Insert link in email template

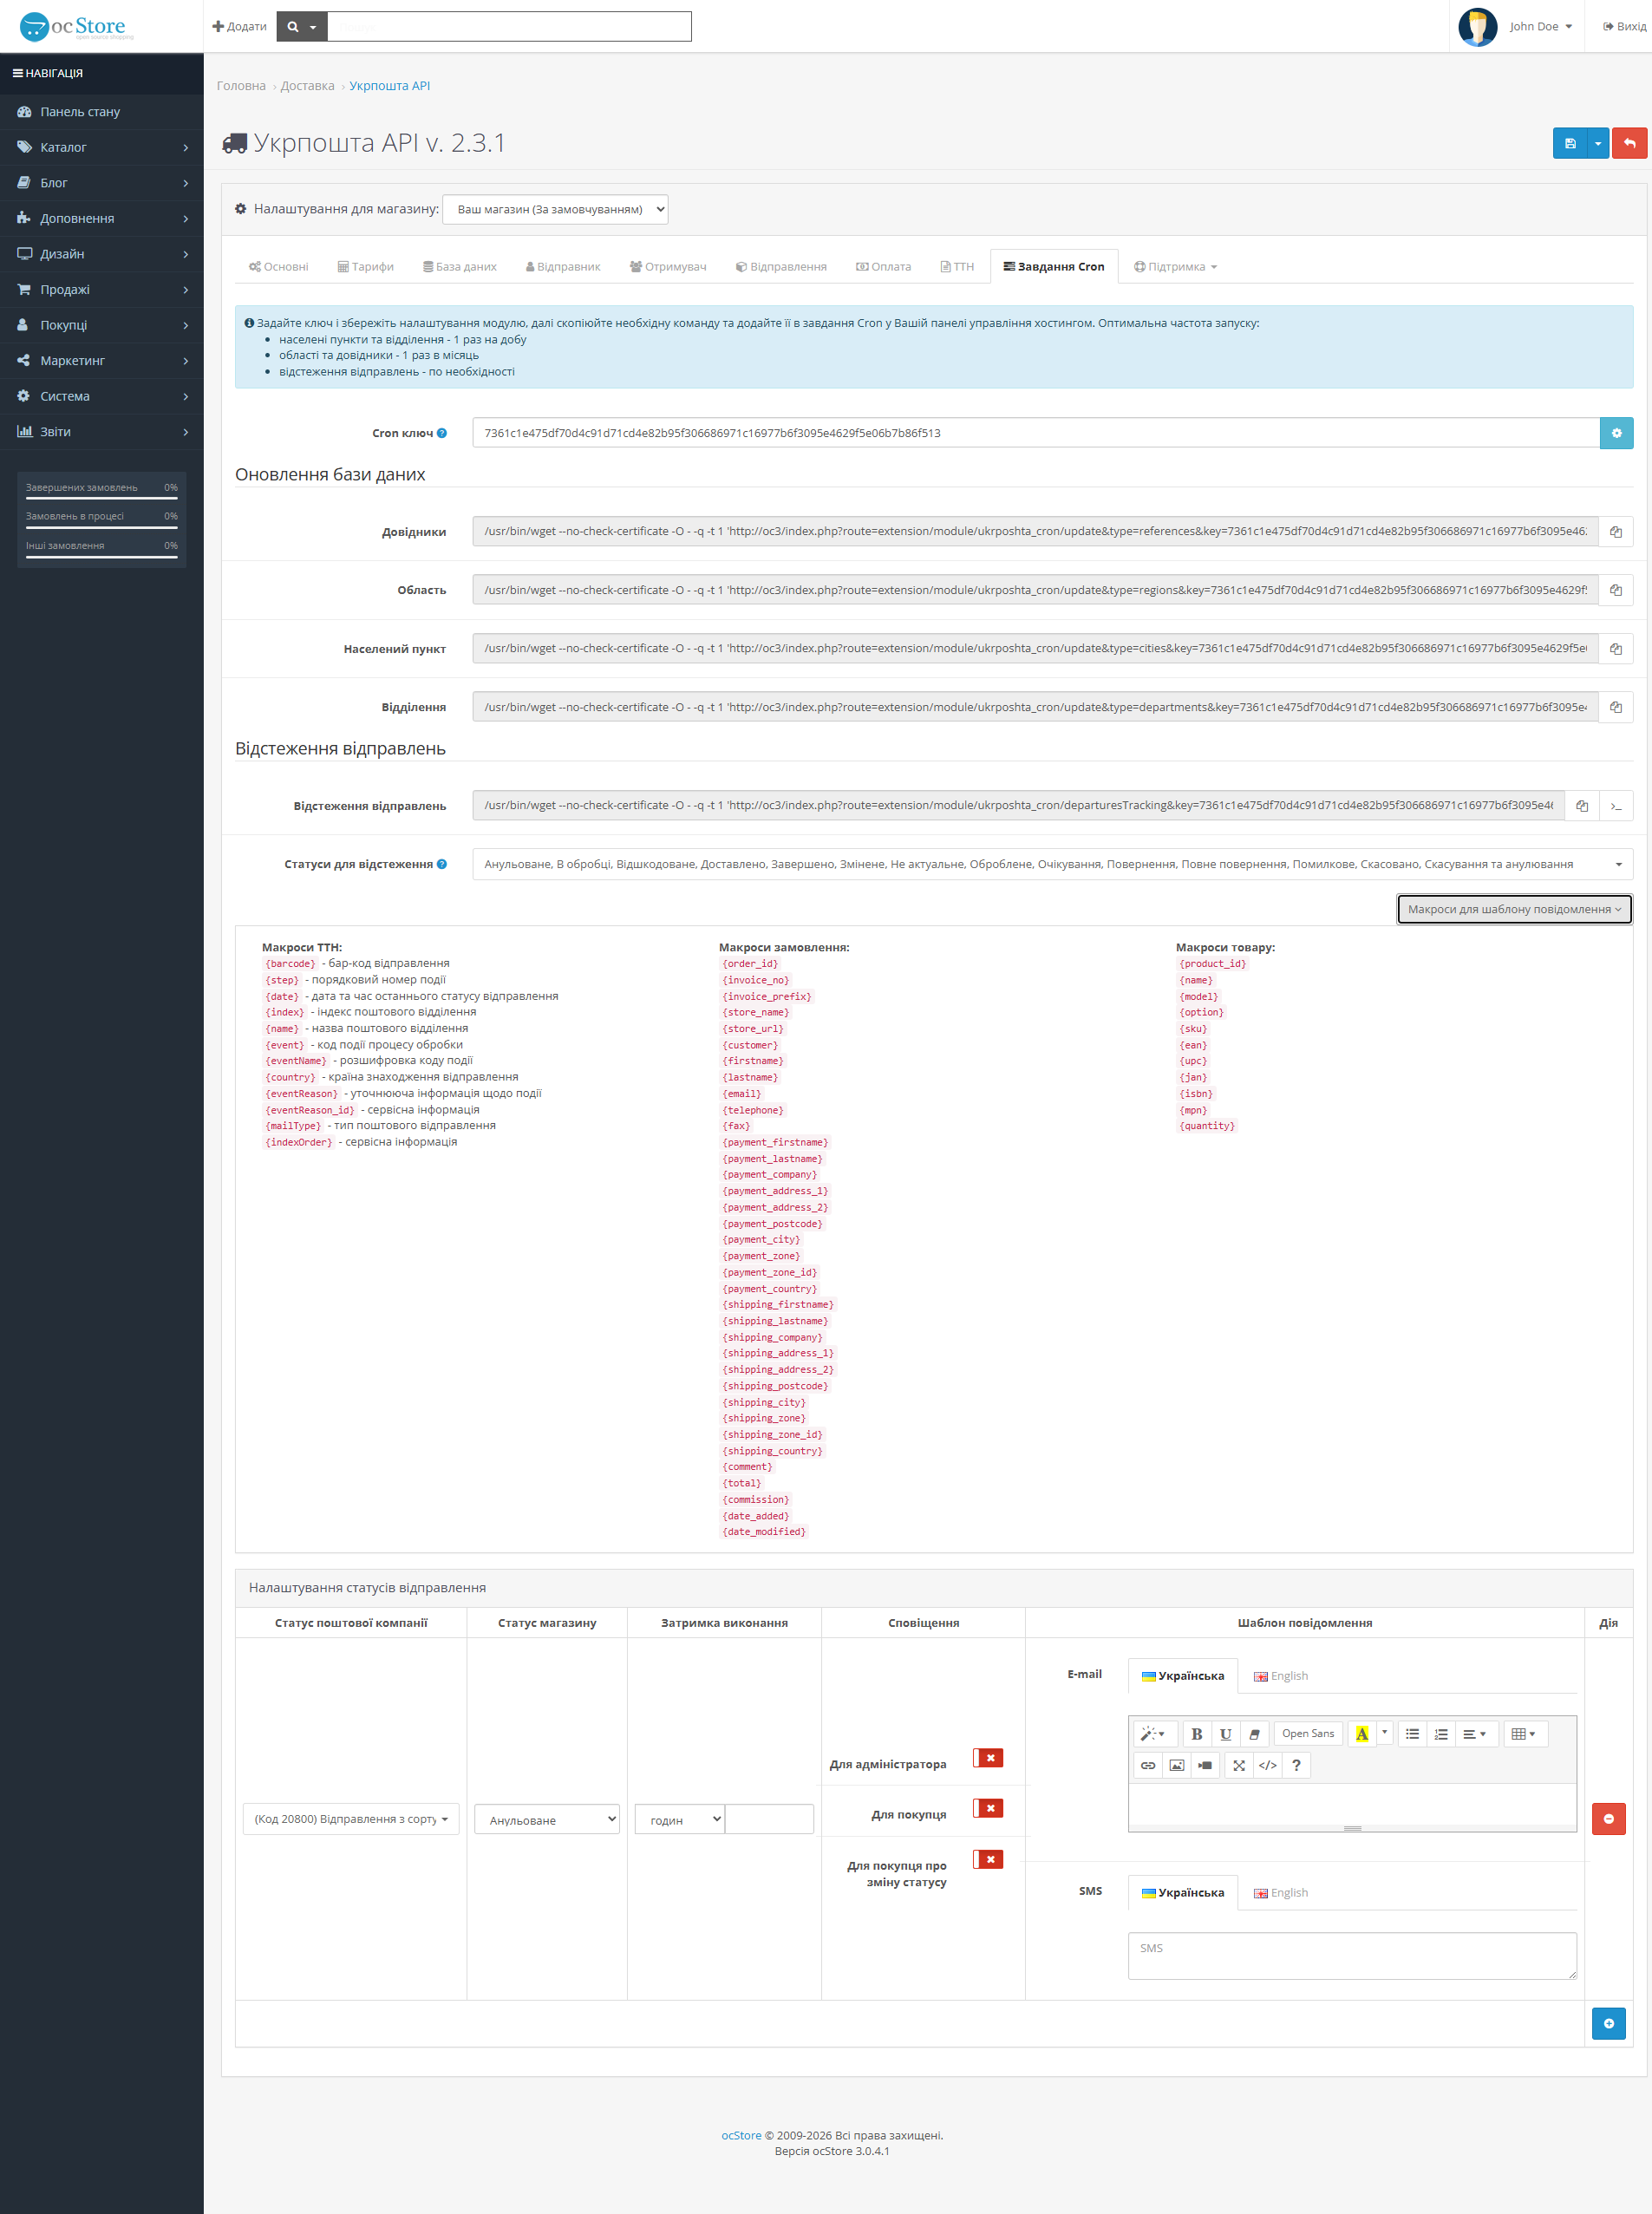tap(1148, 1765)
